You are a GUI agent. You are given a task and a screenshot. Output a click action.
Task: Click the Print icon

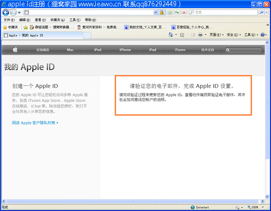(200, 35)
